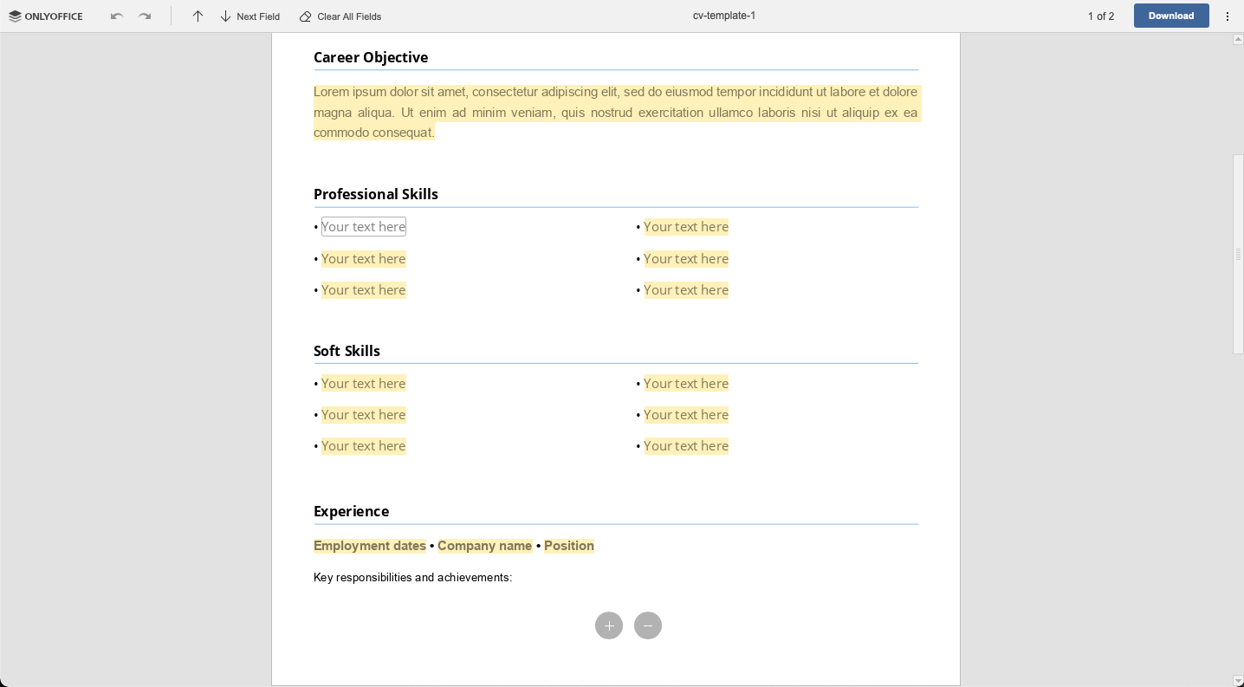Viewport: 1244px width, 687px height.
Task: Click the Career Objective text field
Action: pyautogui.click(x=615, y=112)
